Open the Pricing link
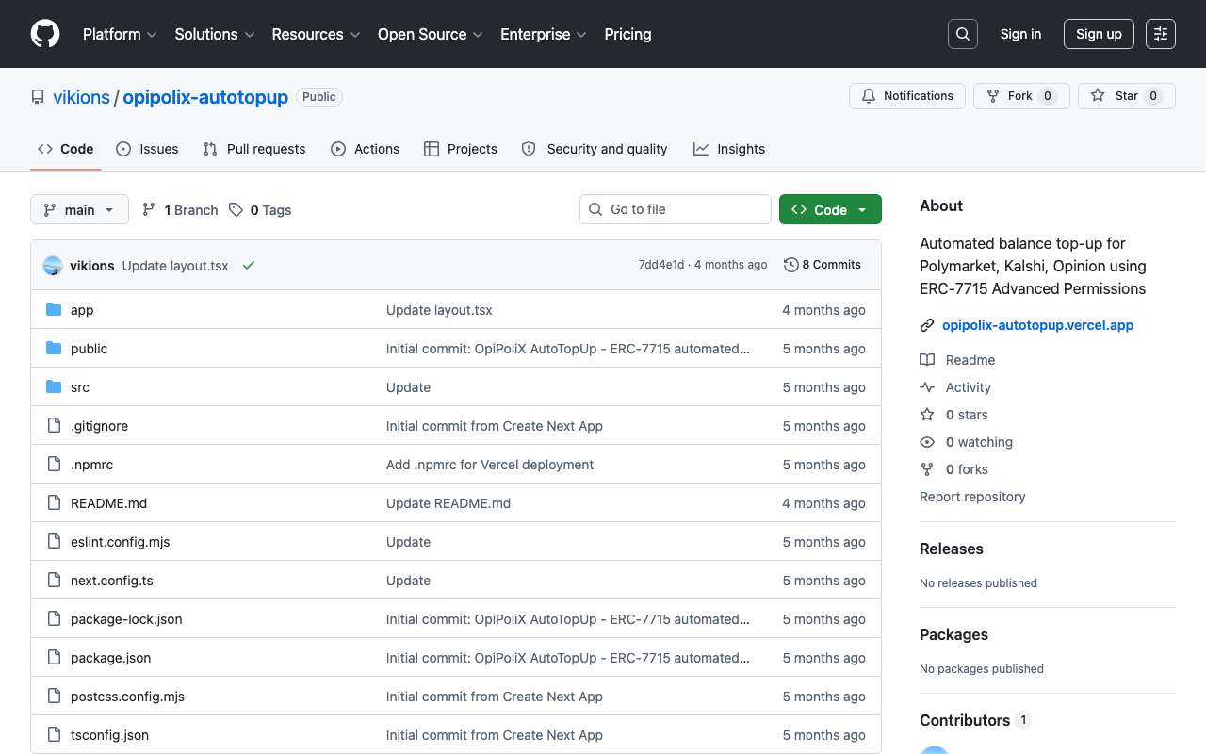The width and height of the screenshot is (1206, 754). (x=627, y=34)
